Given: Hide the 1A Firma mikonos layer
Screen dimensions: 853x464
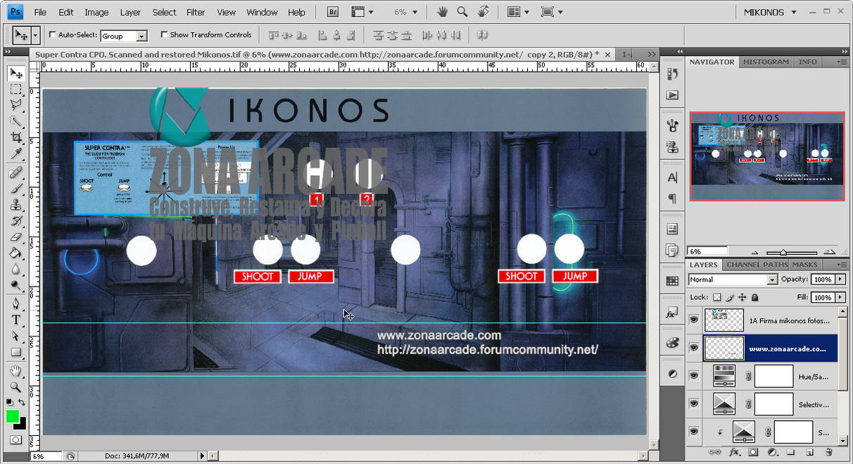Looking at the screenshot, I should click(x=694, y=320).
